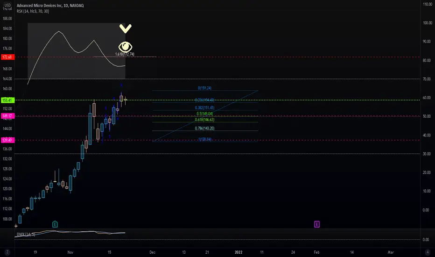Click 100.00 on the right RSX scale
The width and height of the screenshot is (435, 257).
(427, 23)
